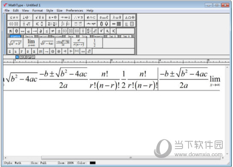Viewport: 233px width, 167px height.
Task: Insert the partial derivative symbol
Action: [41, 31]
